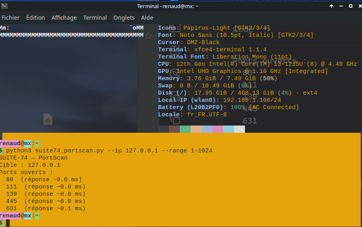
Task: Minimize the Terminal window
Action: (341, 6)
